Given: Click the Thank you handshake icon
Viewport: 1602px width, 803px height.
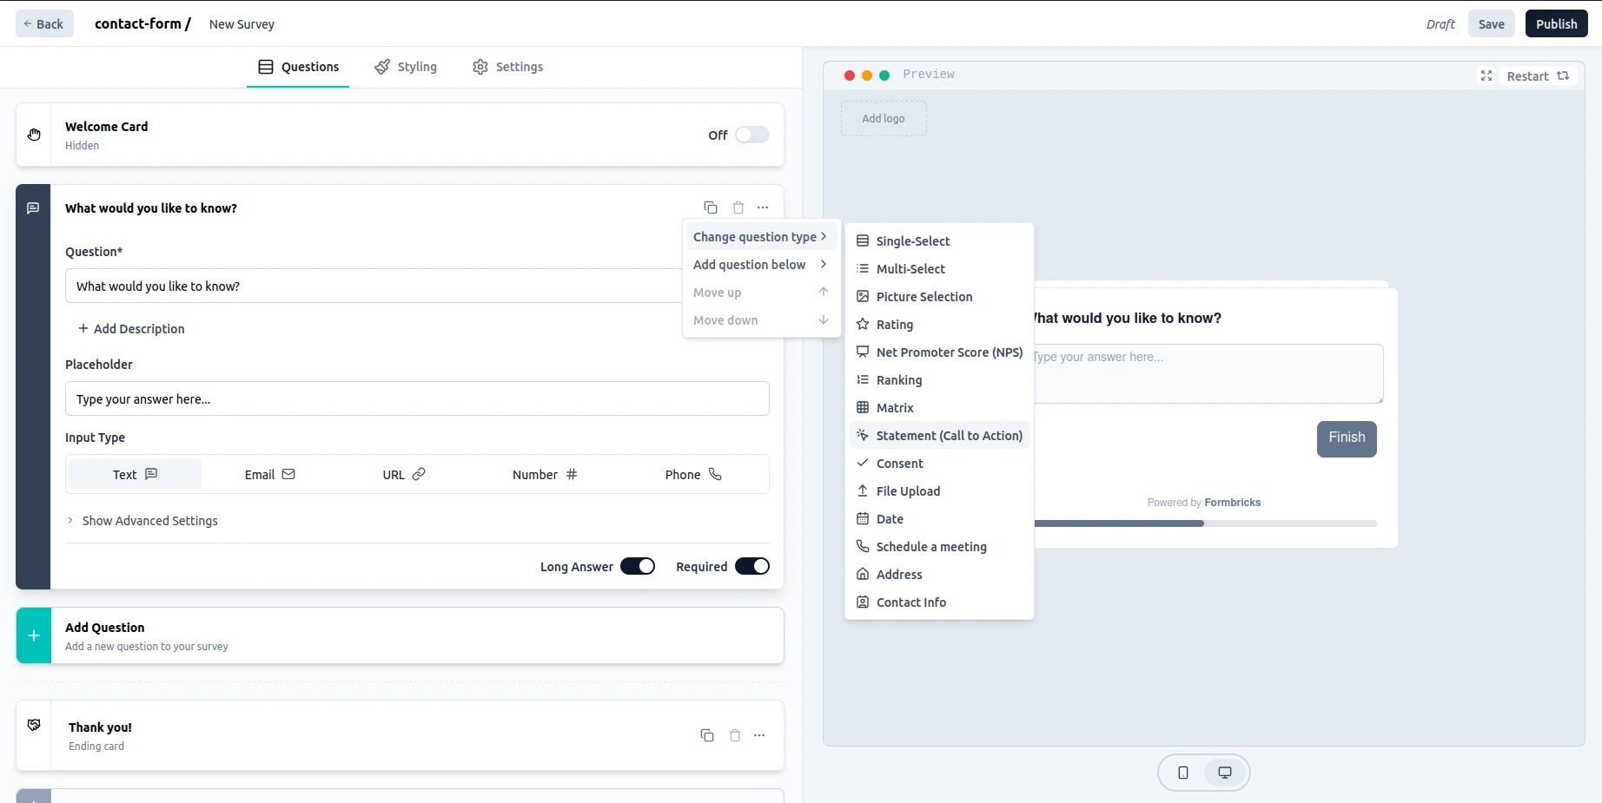Looking at the screenshot, I should click(x=34, y=725).
